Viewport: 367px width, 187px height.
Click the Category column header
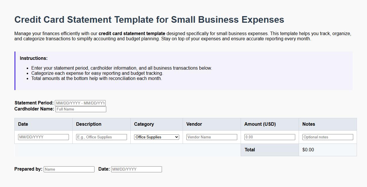[144, 124]
